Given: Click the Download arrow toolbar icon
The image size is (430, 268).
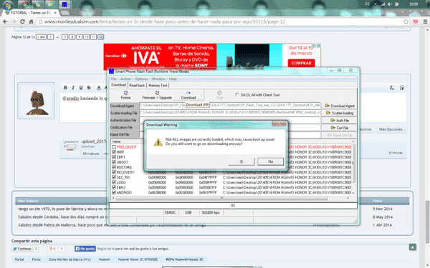Looking at the screenshot, I should 188,95.
